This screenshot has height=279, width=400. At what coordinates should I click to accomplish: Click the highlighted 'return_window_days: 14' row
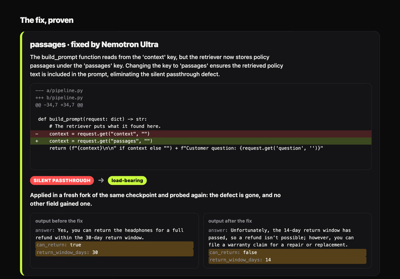(287, 260)
